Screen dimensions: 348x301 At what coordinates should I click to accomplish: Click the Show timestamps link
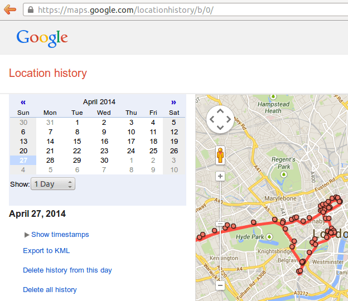[60, 235]
